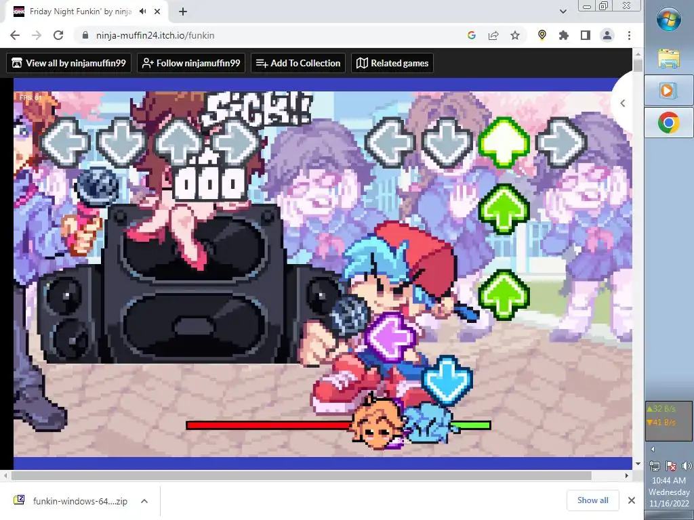Click the purple left arrow note

coord(390,337)
